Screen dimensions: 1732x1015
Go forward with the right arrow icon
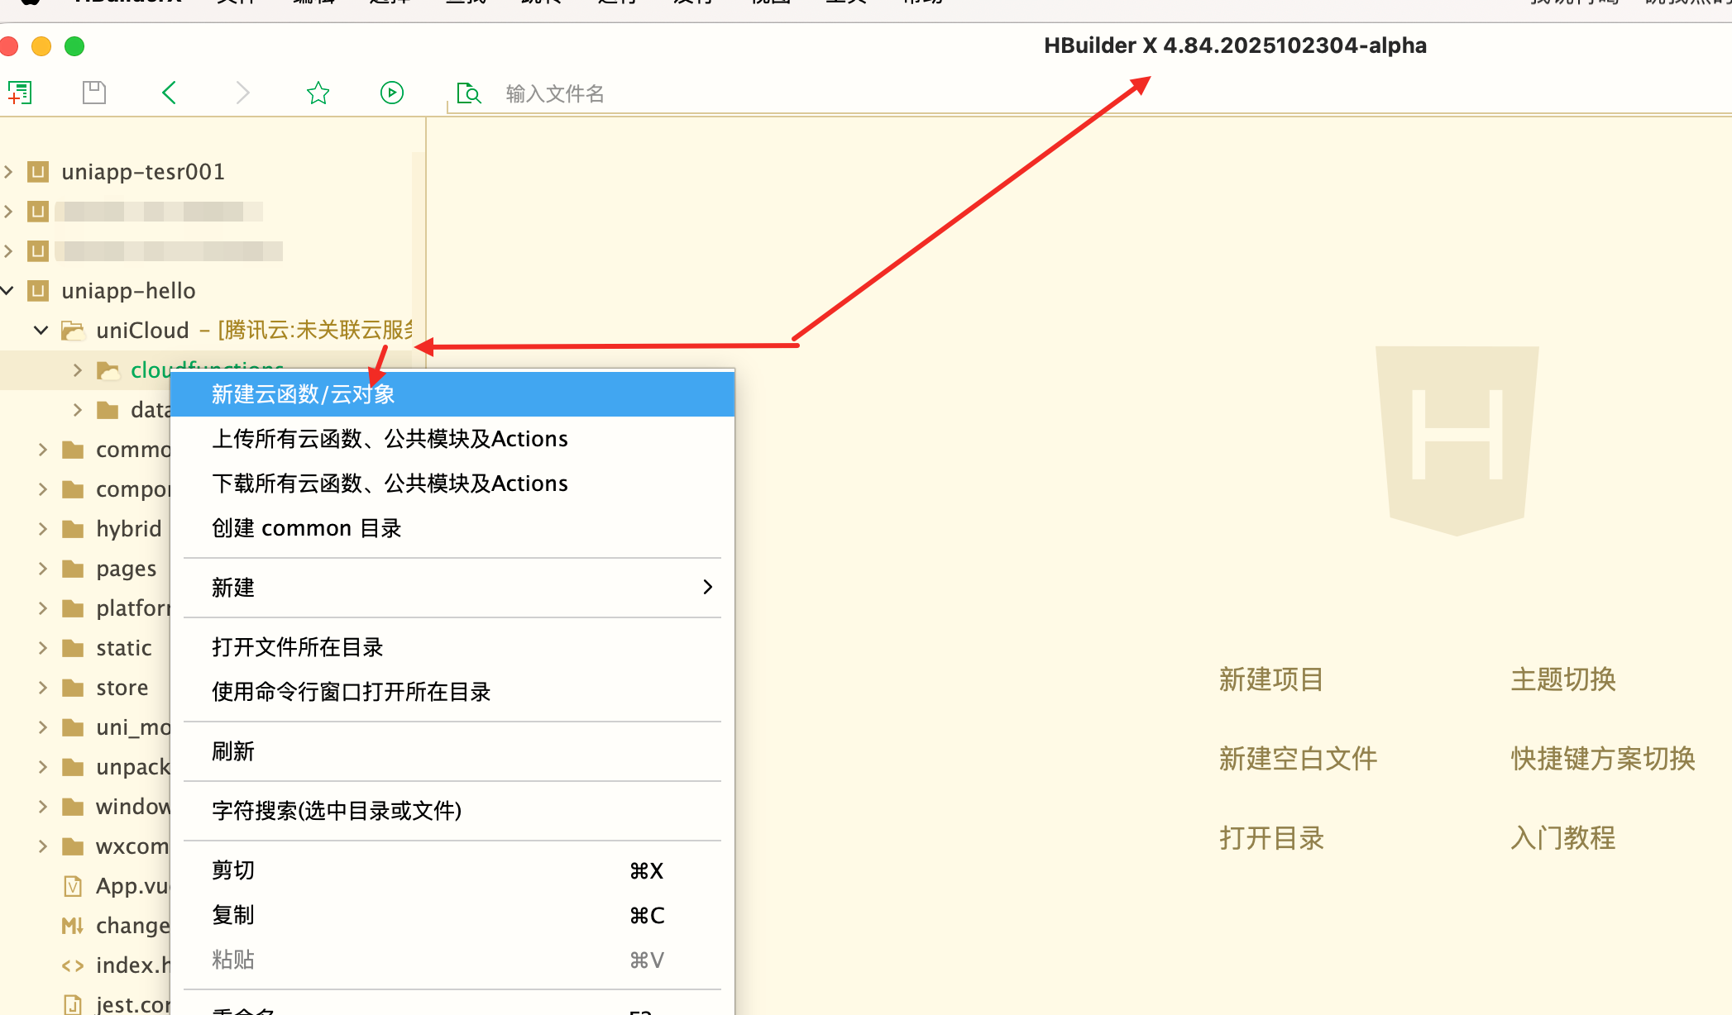pyautogui.click(x=242, y=93)
